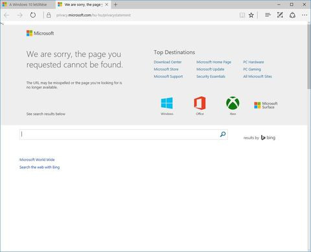Maximize the browser window
This screenshot has height=252, width=311.
click(x=292, y=5)
